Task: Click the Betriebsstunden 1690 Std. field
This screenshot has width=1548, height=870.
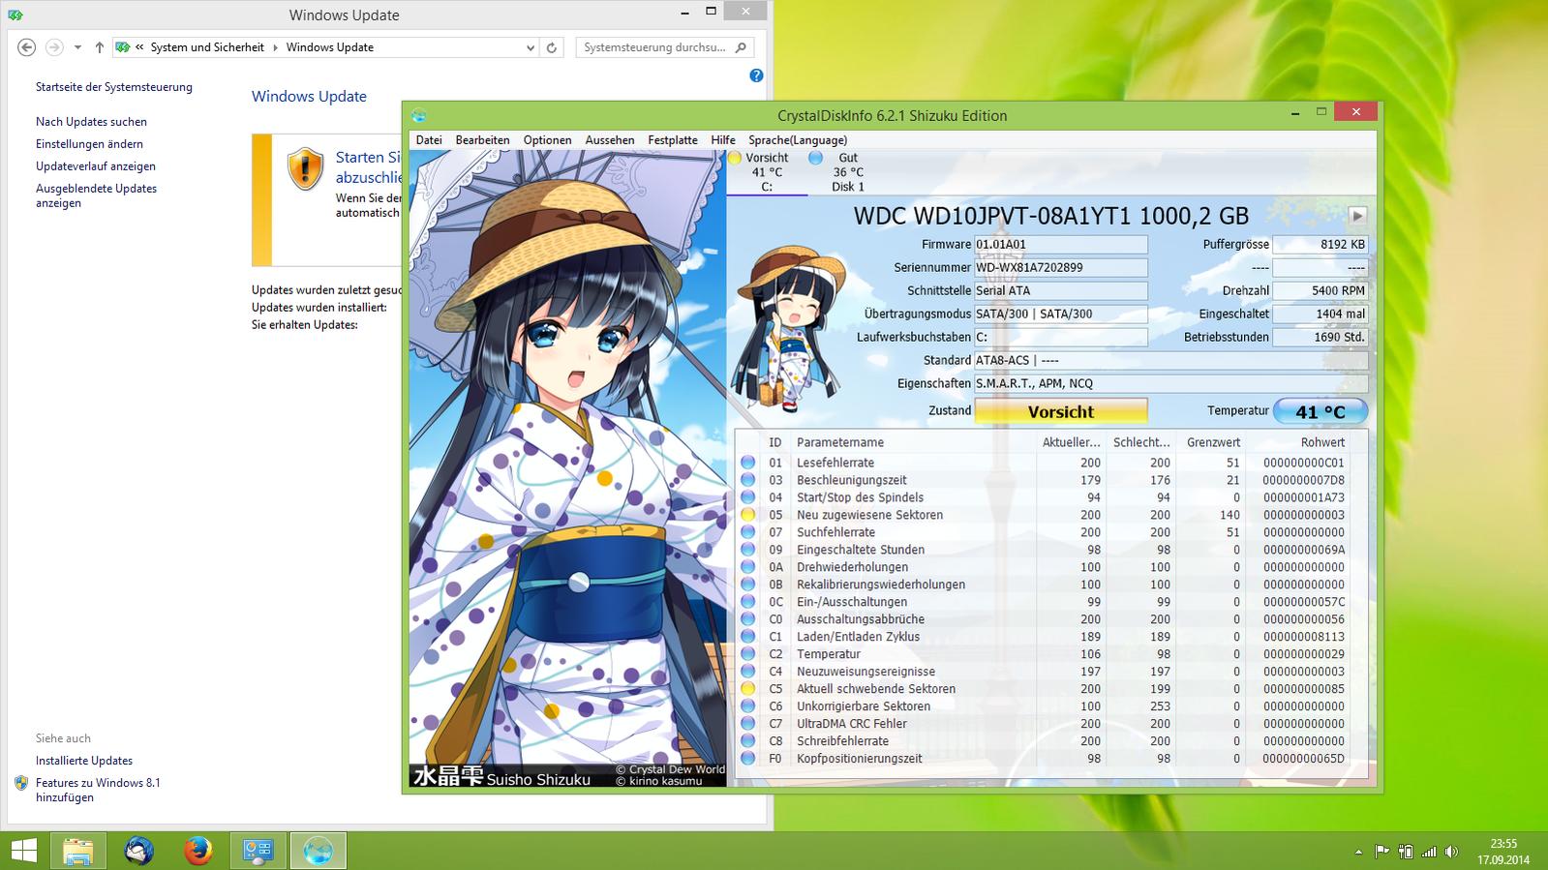Action: click(x=1320, y=338)
